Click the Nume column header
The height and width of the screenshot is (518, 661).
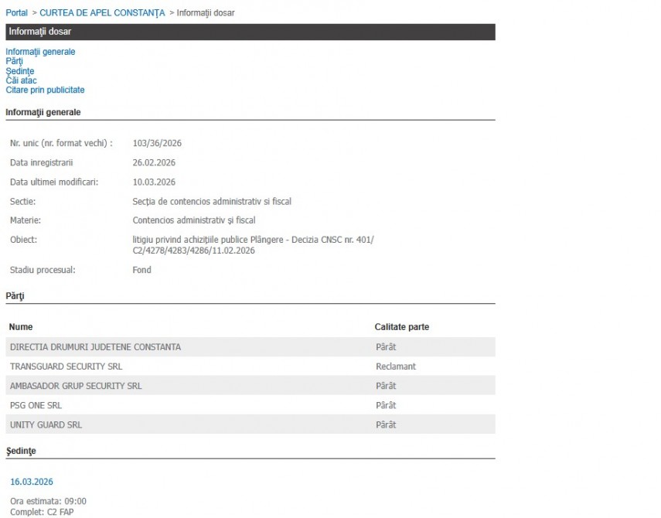(x=21, y=327)
